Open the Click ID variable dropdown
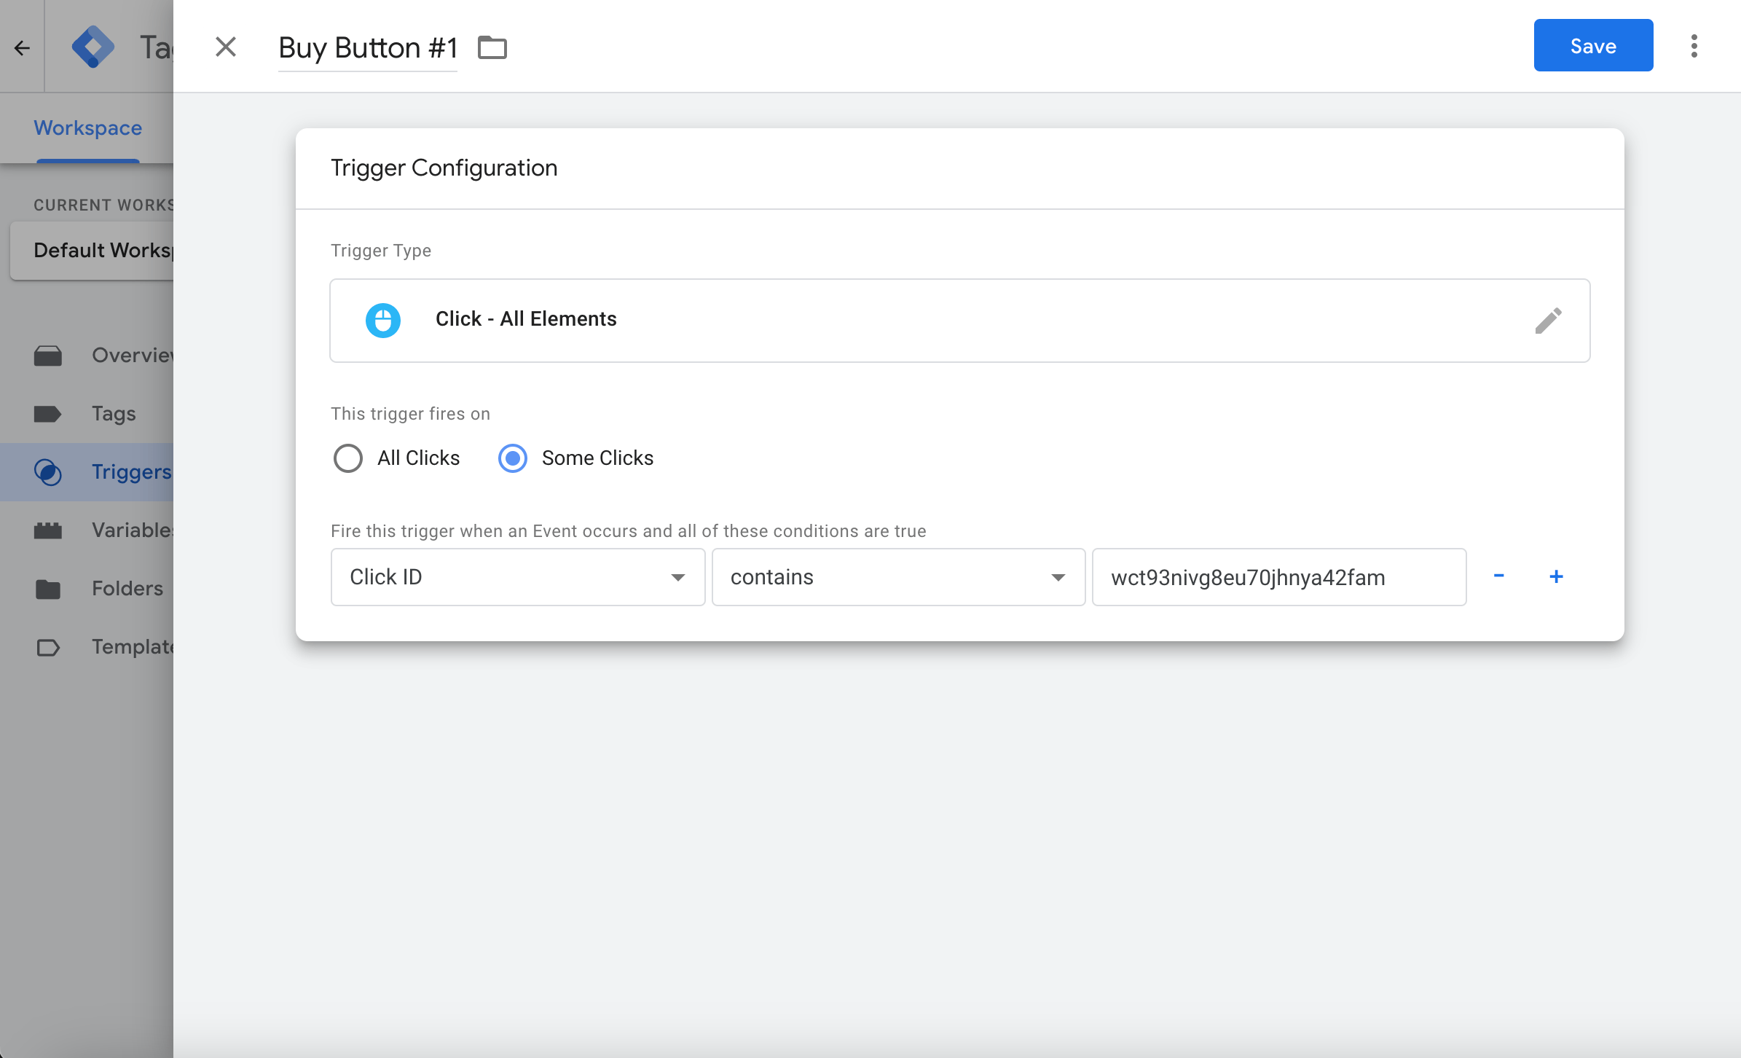 [518, 577]
